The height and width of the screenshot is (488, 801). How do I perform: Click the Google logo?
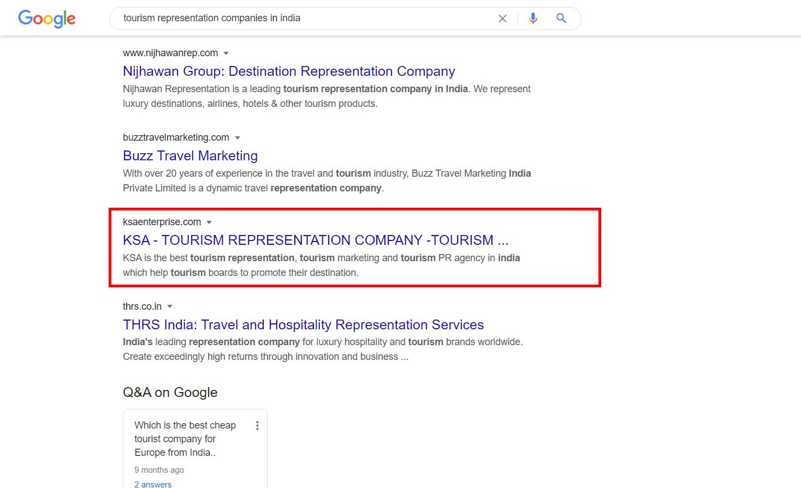(x=47, y=19)
